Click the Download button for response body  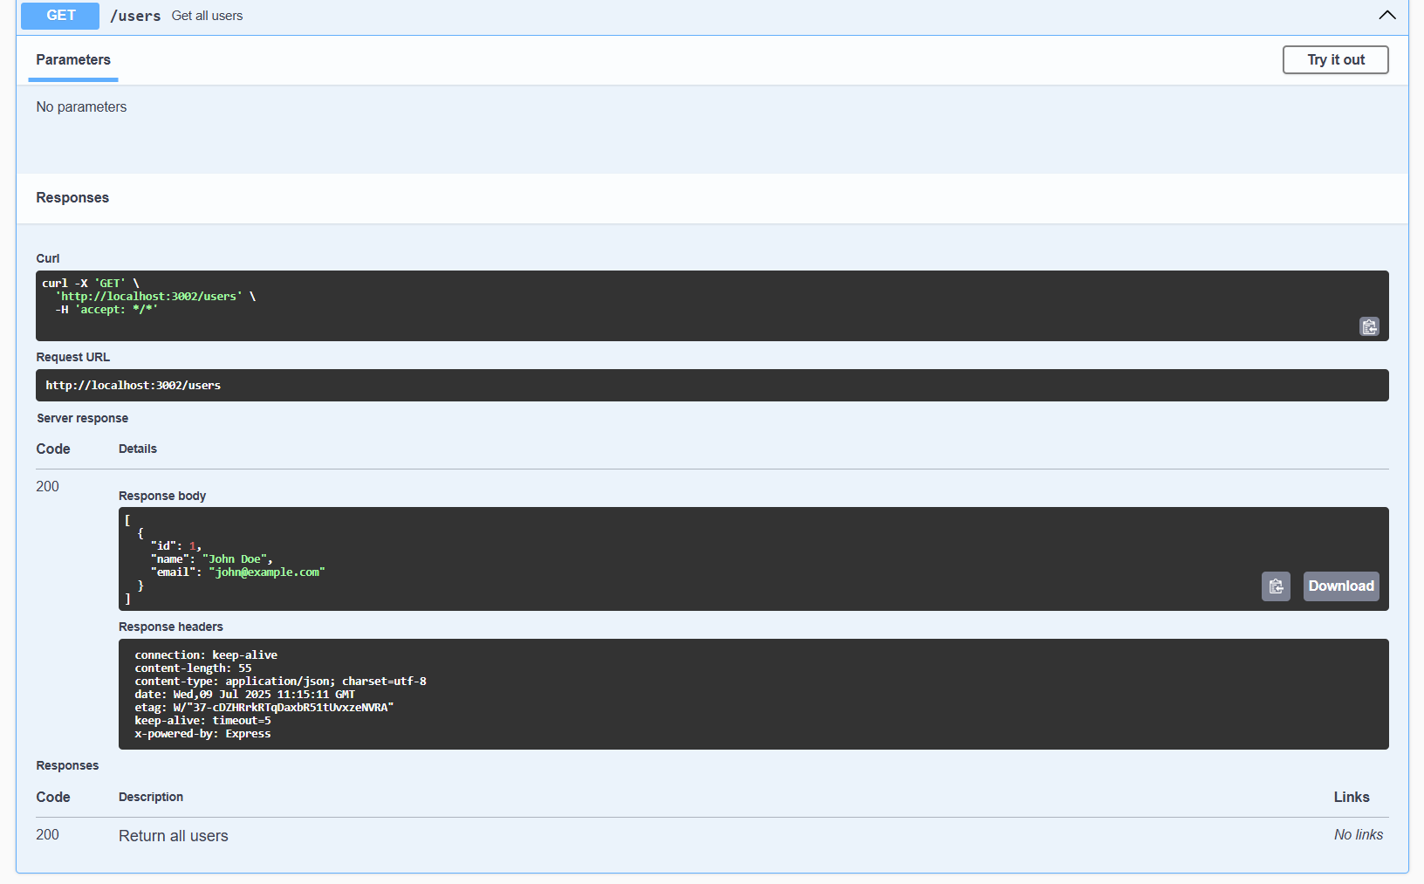click(1341, 586)
